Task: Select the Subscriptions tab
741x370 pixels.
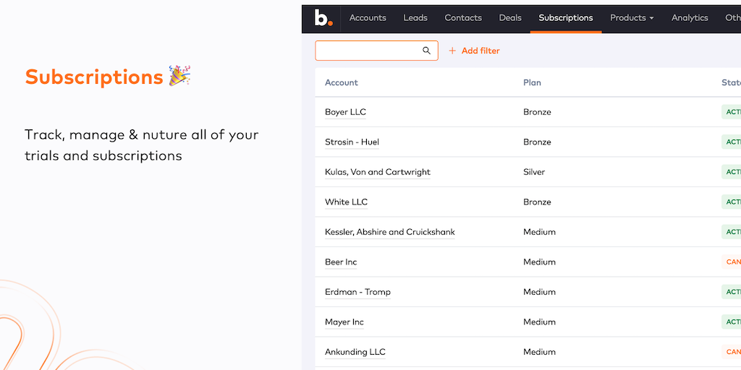Action: tap(566, 18)
